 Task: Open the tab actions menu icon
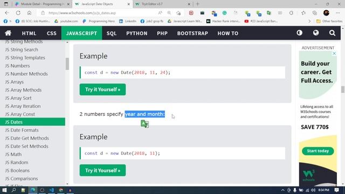(6, 4)
